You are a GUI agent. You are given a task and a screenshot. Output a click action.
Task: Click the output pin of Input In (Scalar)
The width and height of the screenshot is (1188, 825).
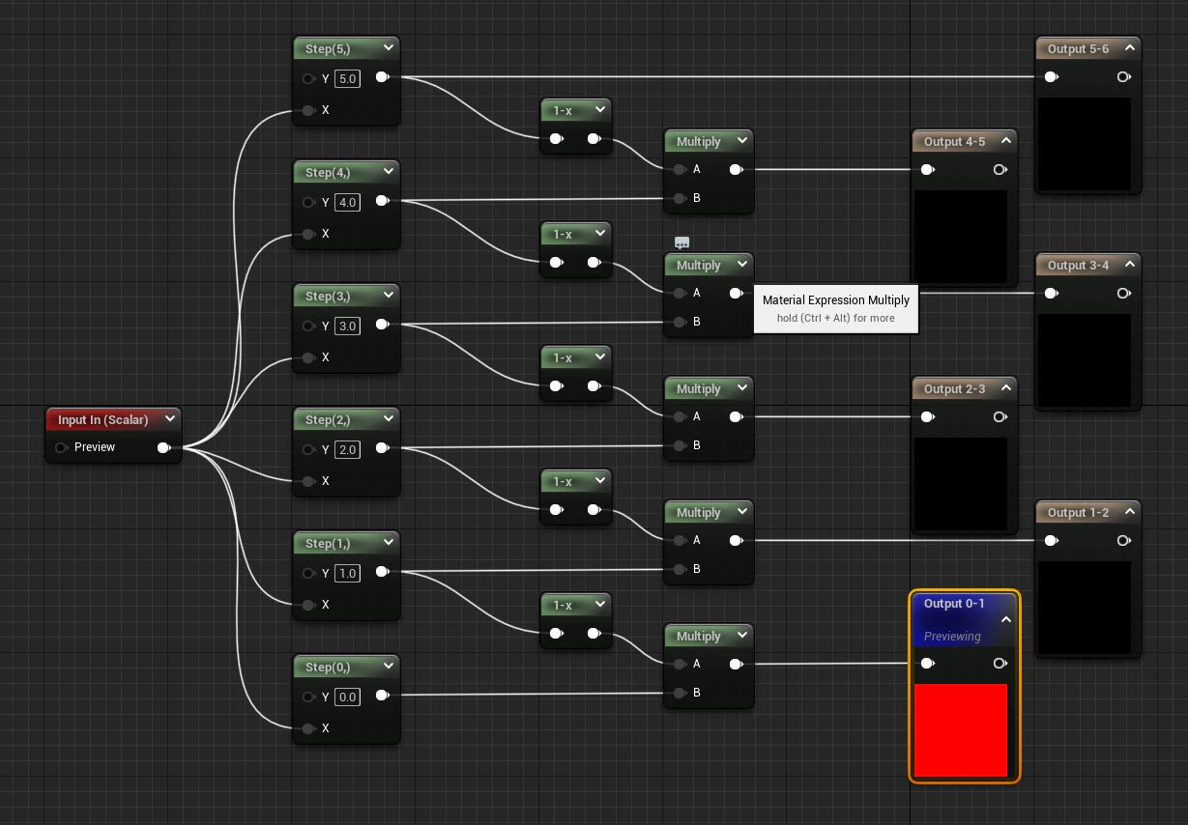tap(164, 447)
